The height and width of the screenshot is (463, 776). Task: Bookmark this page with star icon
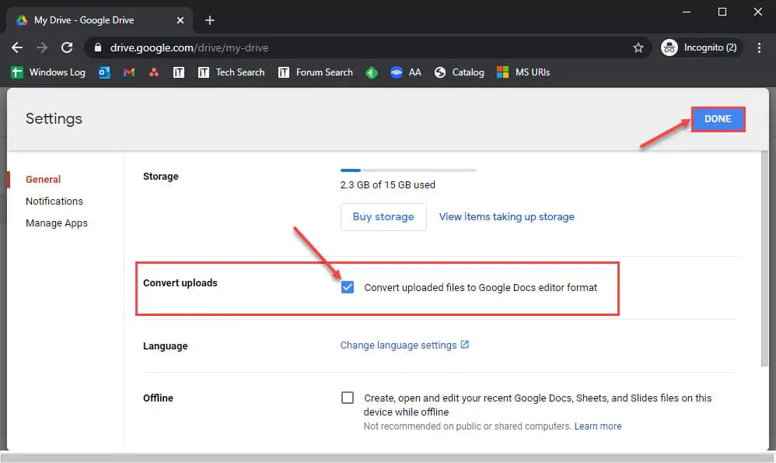(638, 47)
